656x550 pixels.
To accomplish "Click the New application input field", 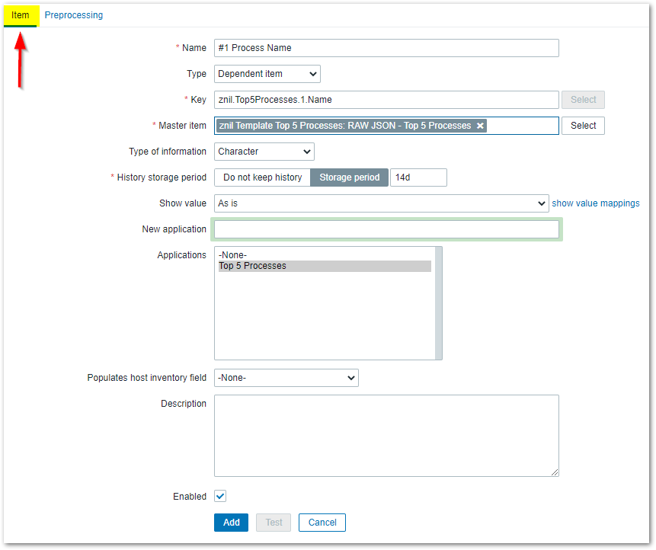I will pyautogui.click(x=386, y=229).
